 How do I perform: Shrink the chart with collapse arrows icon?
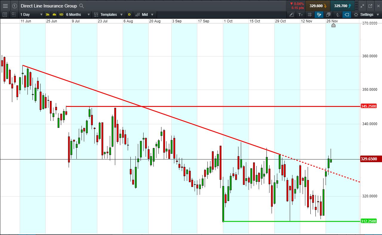click(x=362, y=6)
